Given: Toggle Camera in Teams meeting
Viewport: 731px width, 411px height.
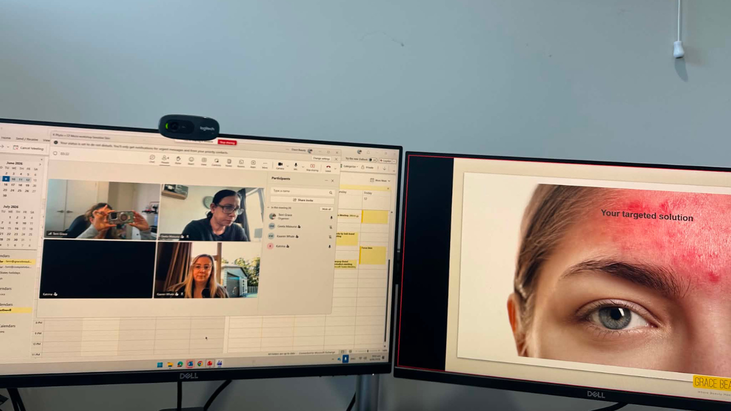Looking at the screenshot, I should point(280,166).
